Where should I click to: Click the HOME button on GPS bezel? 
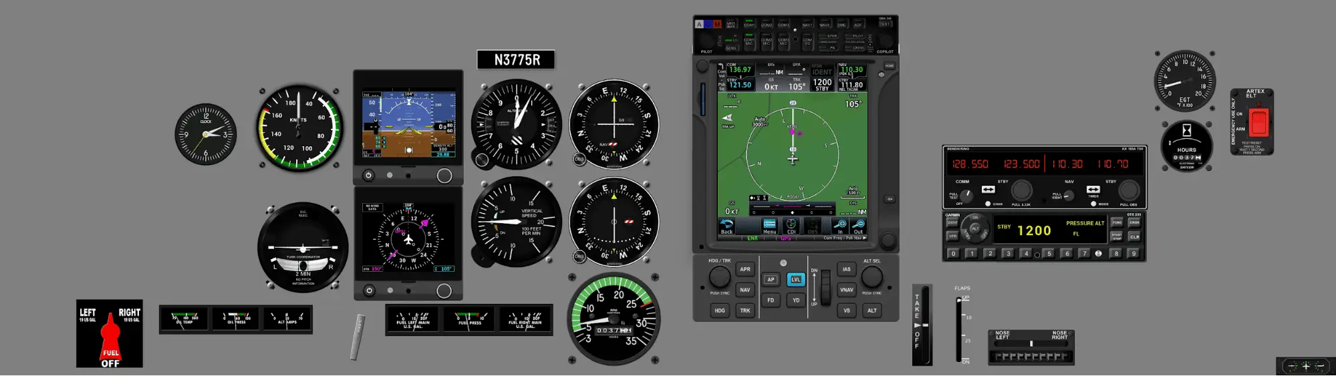click(890, 66)
